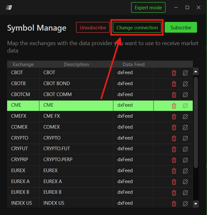Unlink data feed for EUREX row

pos(185,171)
